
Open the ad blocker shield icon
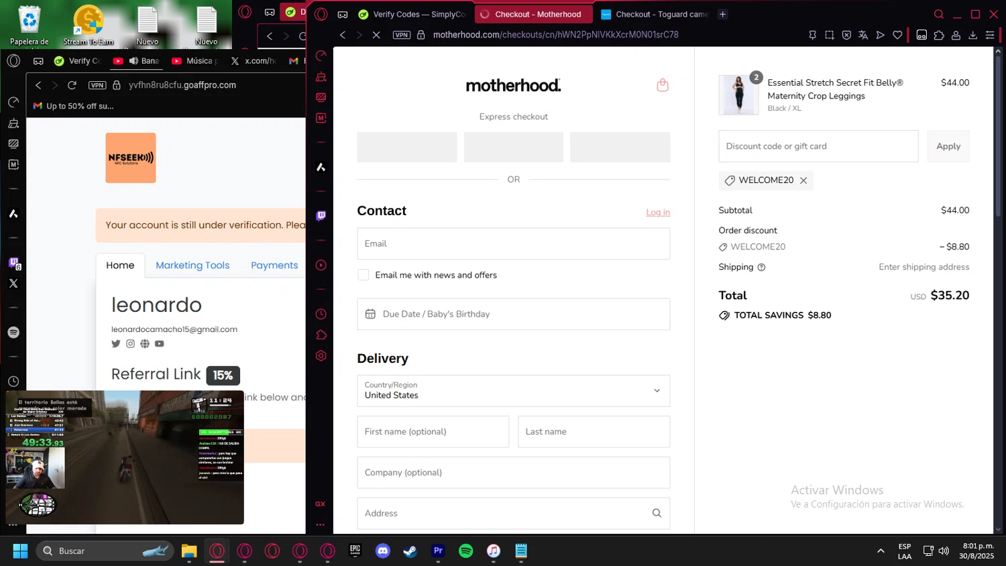[x=846, y=35]
